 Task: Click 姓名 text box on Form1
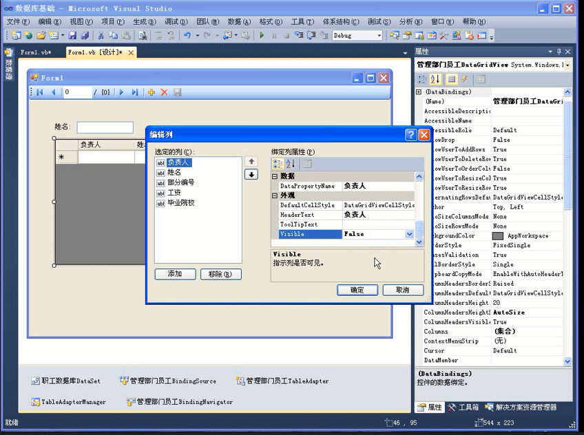coord(105,127)
